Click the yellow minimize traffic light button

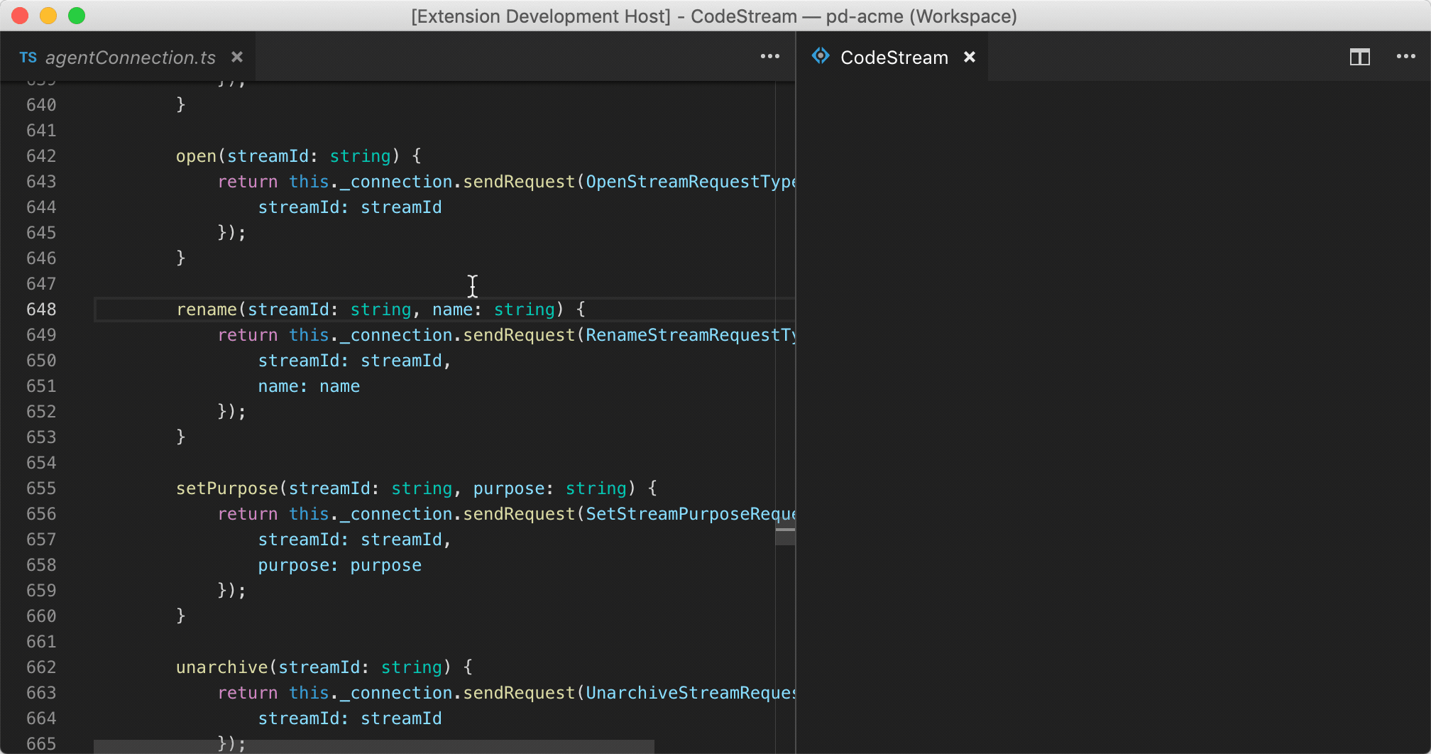tap(48, 15)
